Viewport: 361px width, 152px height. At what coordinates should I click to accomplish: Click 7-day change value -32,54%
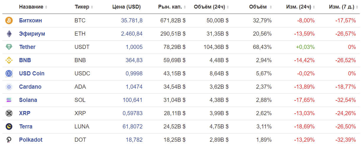pyautogui.click(x=346, y=100)
